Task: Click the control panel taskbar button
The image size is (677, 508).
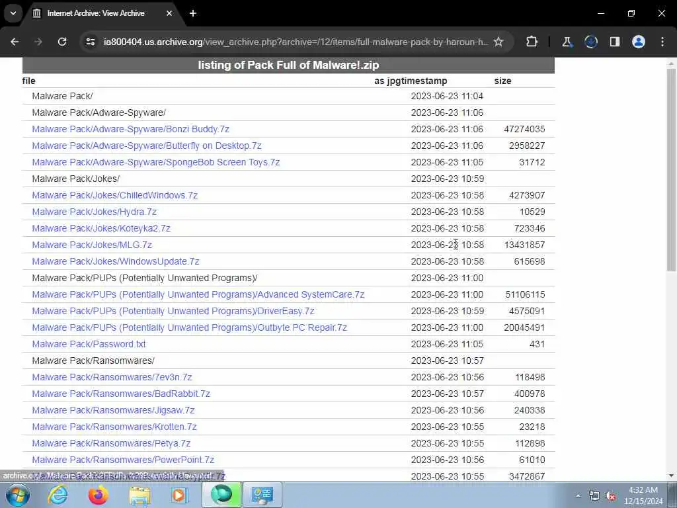Action: point(262,495)
